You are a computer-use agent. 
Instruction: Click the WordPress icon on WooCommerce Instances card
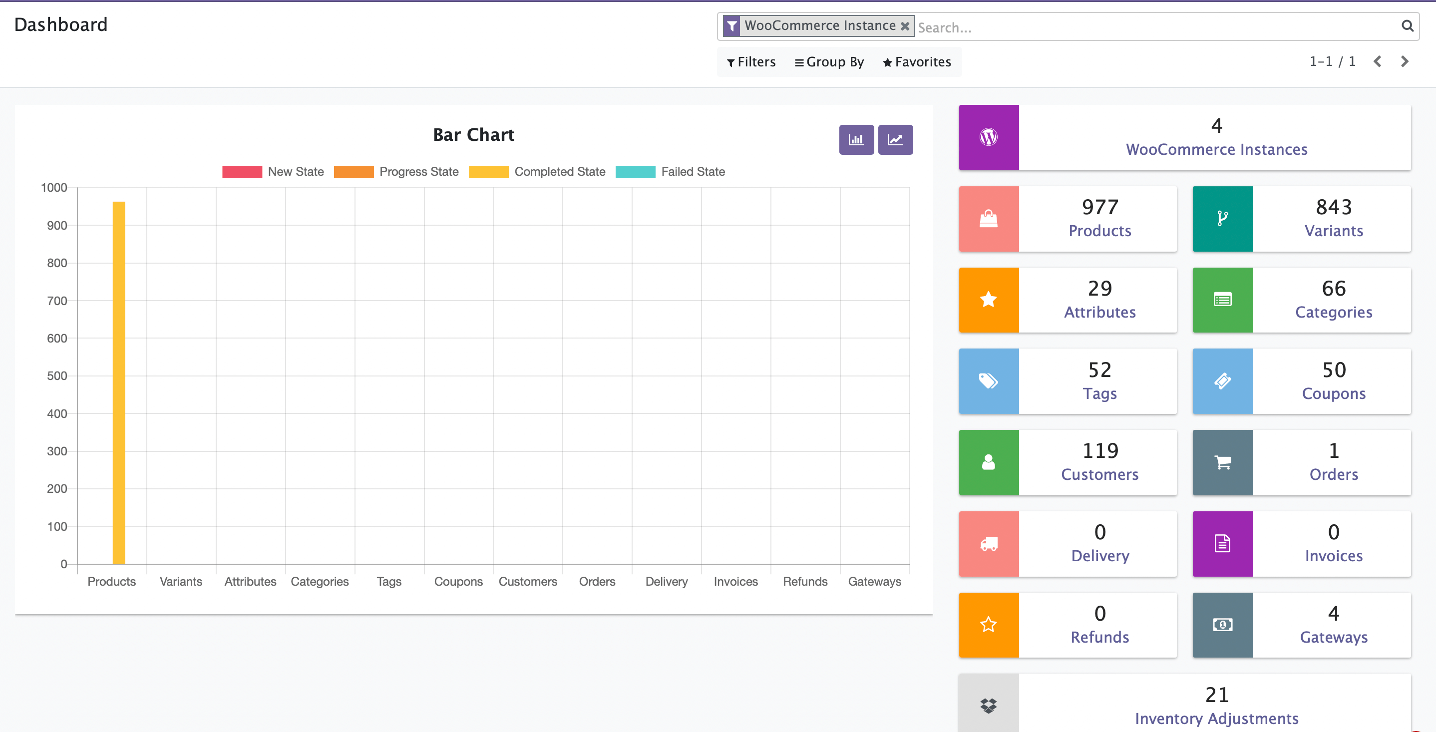pyautogui.click(x=988, y=137)
